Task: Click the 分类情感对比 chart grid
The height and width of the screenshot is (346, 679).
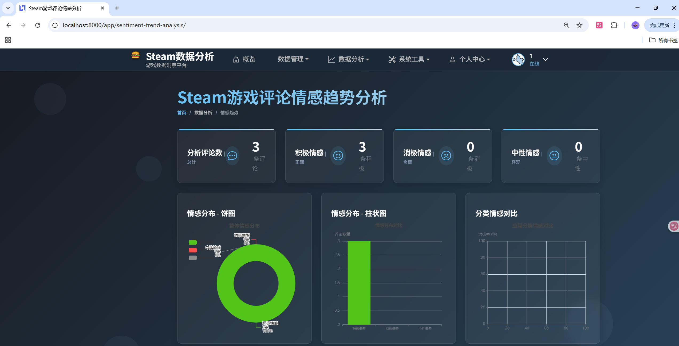Action: [x=536, y=283]
